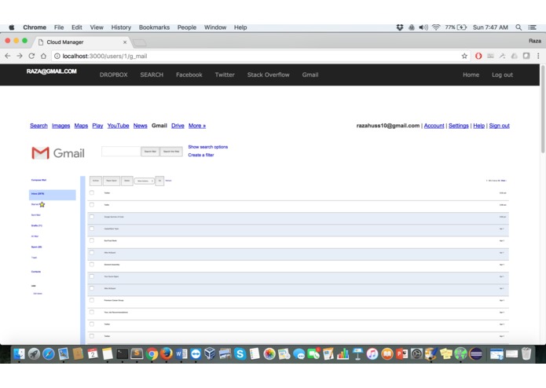Open System Preferences from the dock
This screenshot has width=546, height=388.
[416, 354]
